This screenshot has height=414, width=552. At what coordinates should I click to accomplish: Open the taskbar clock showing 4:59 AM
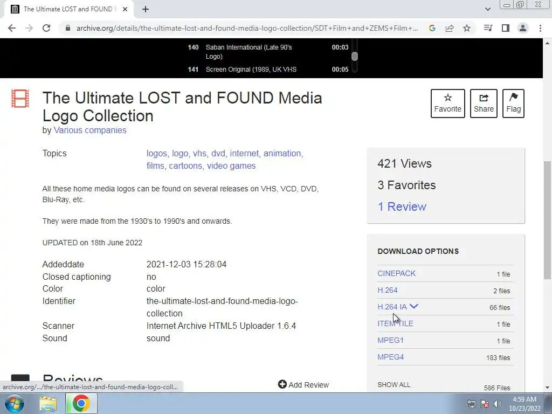coord(525,404)
